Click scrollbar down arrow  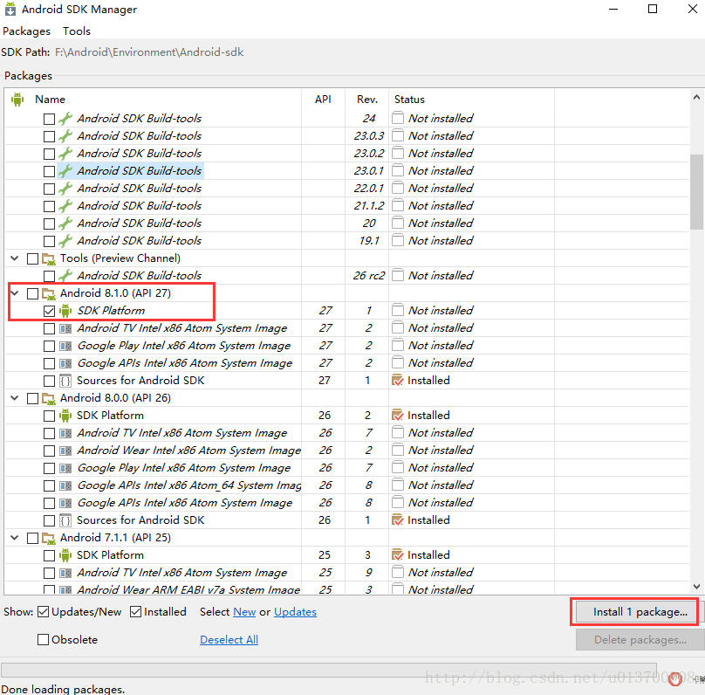(696, 587)
